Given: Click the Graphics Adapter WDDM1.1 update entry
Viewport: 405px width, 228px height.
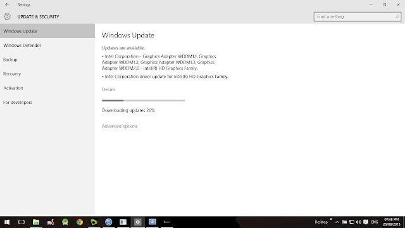Looking at the screenshot, I should click(159, 62).
